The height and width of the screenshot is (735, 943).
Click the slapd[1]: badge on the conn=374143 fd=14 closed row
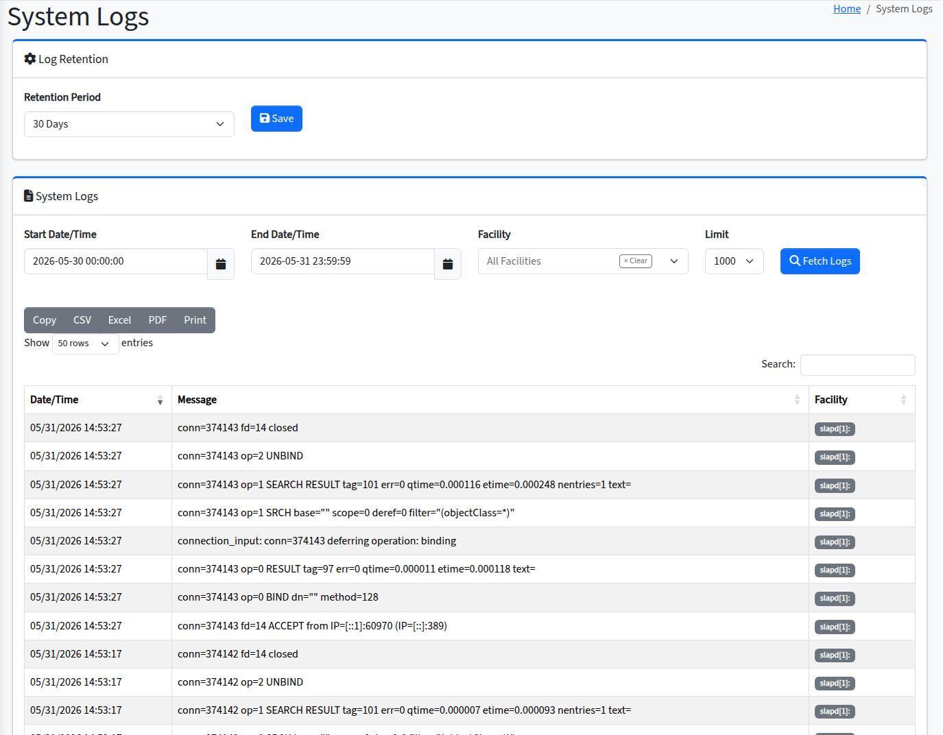(x=835, y=429)
